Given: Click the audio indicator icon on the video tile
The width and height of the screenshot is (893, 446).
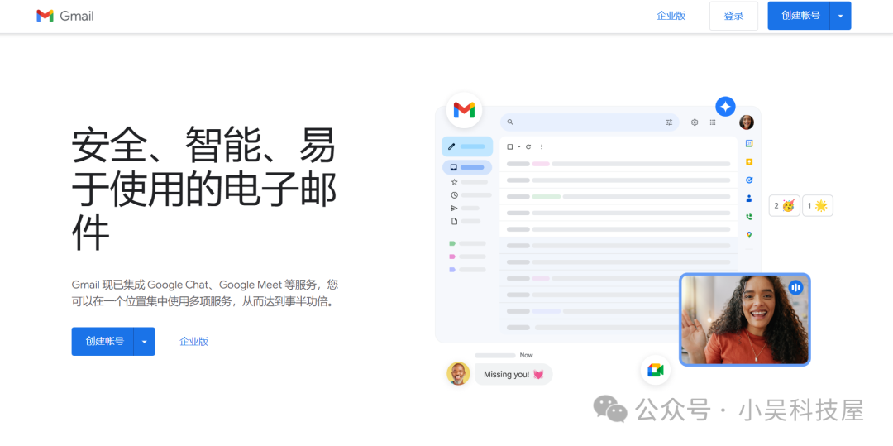Looking at the screenshot, I should click(x=795, y=288).
